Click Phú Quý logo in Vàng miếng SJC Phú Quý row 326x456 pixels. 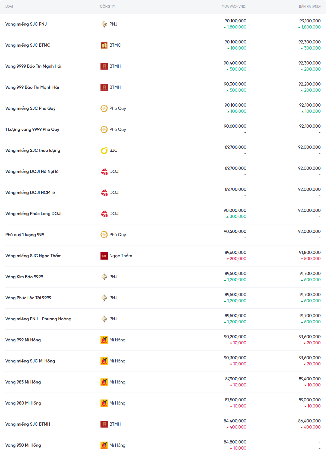coord(104,108)
